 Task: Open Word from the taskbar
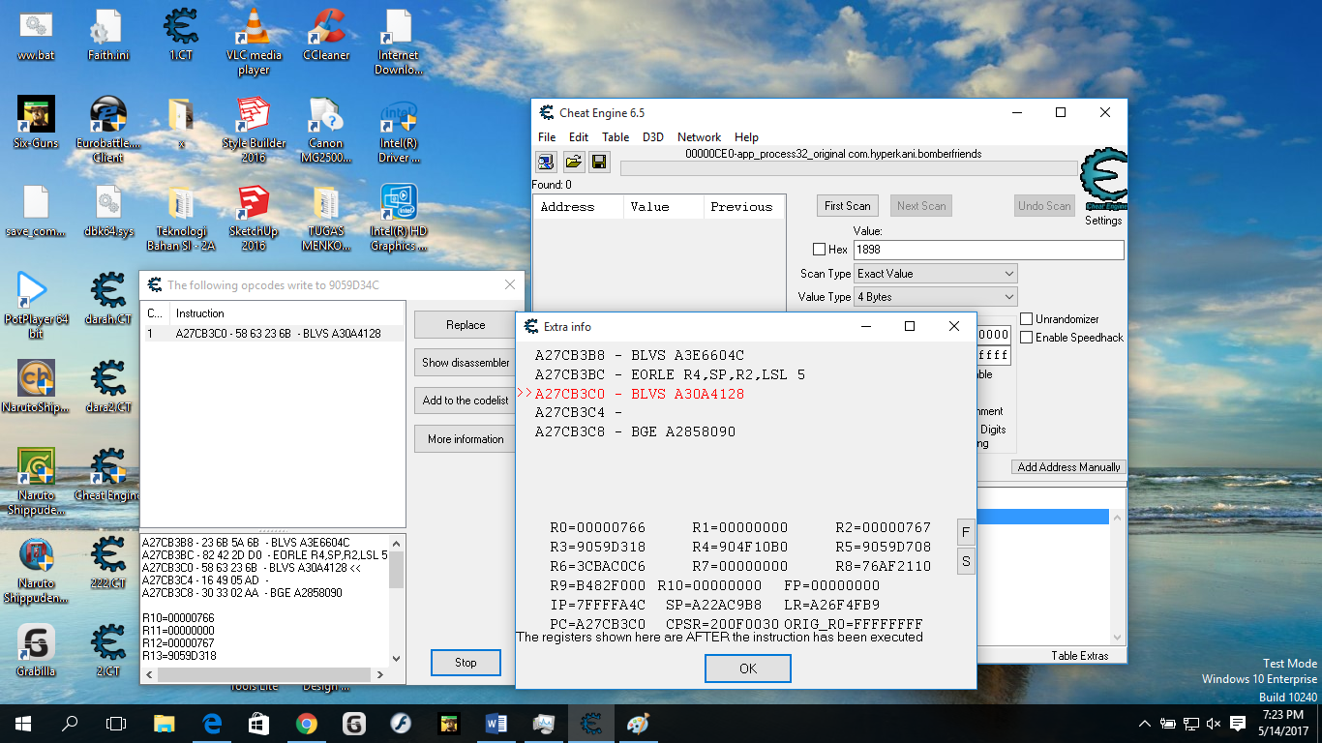(496, 723)
